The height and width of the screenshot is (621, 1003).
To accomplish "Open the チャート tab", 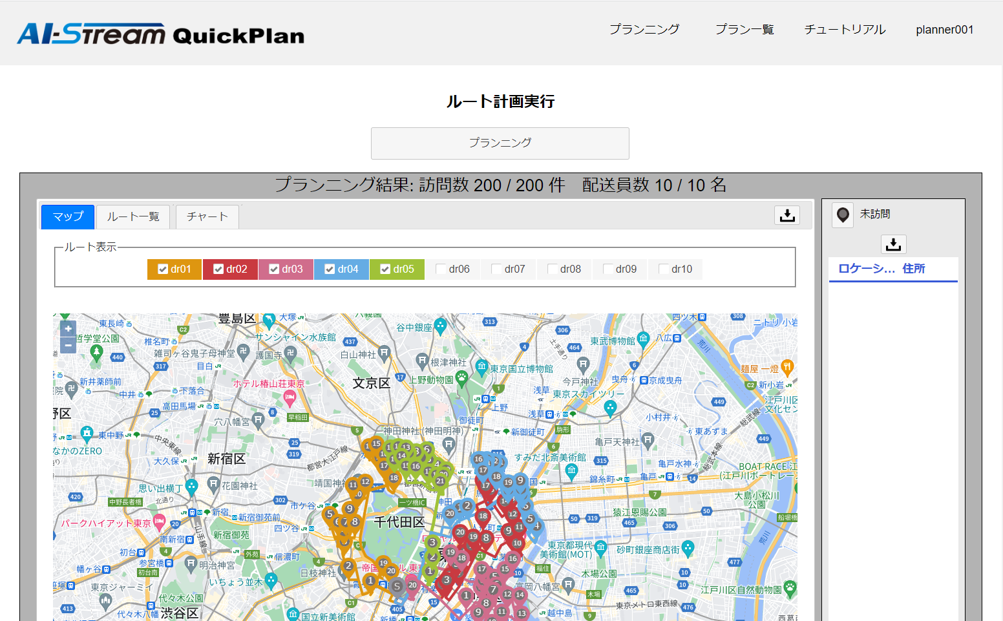I will point(207,216).
